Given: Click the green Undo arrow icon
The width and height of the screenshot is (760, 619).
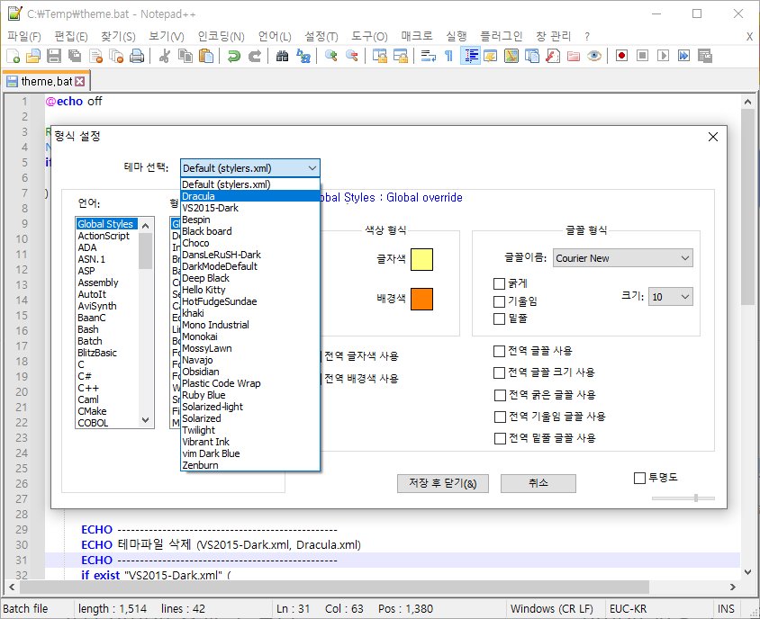Looking at the screenshot, I should (234, 56).
